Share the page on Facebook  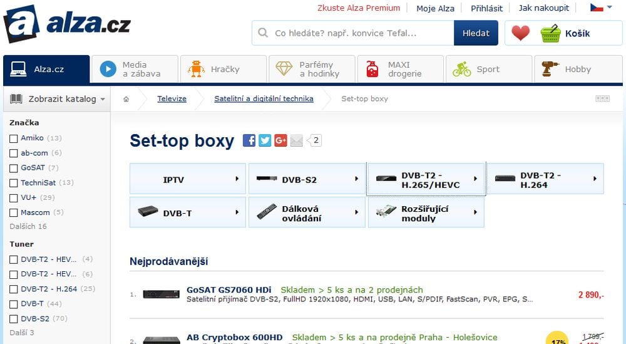(249, 140)
